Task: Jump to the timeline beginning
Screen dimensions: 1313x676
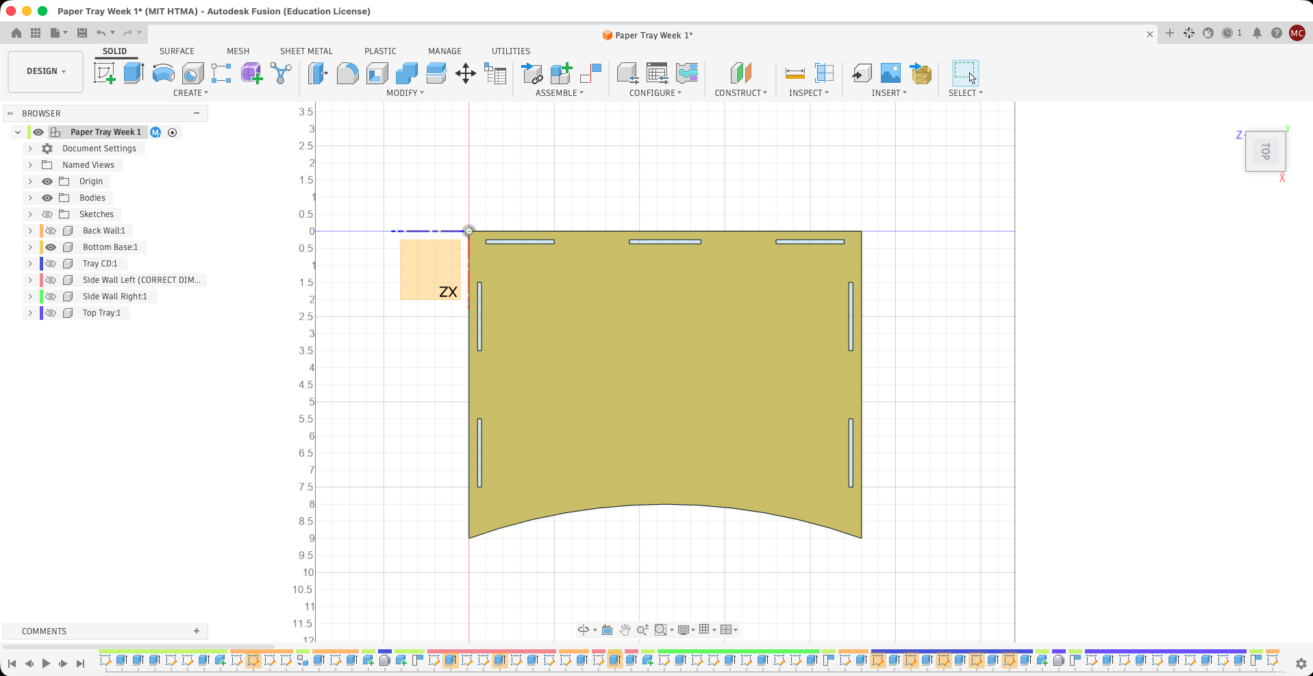Action: point(12,663)
